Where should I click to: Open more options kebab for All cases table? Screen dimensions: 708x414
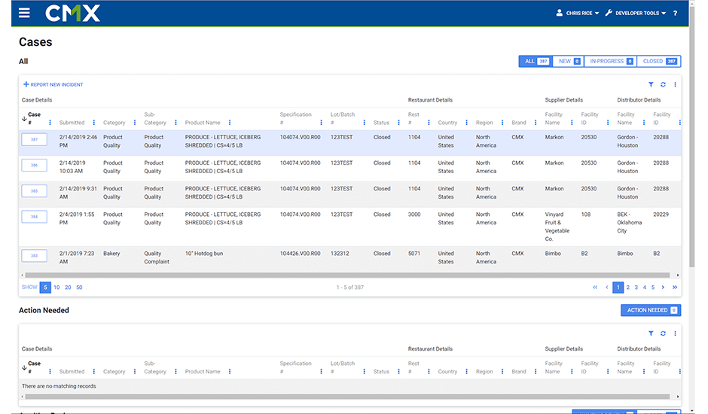pos(675,85)
